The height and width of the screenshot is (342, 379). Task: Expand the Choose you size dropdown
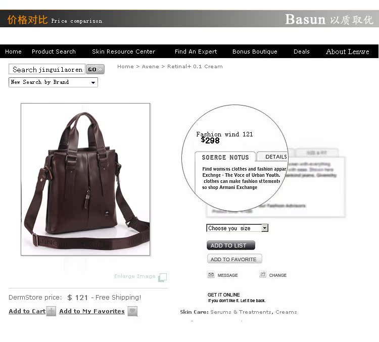pyautogui.click(x=237, y=228)
